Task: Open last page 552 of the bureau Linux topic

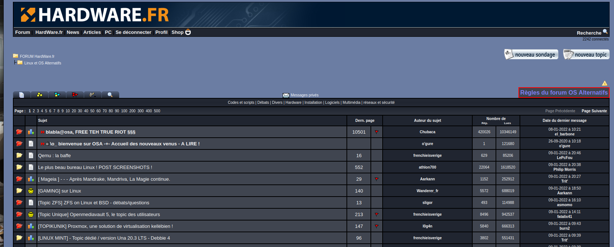Action: click(x=359, y=167)
